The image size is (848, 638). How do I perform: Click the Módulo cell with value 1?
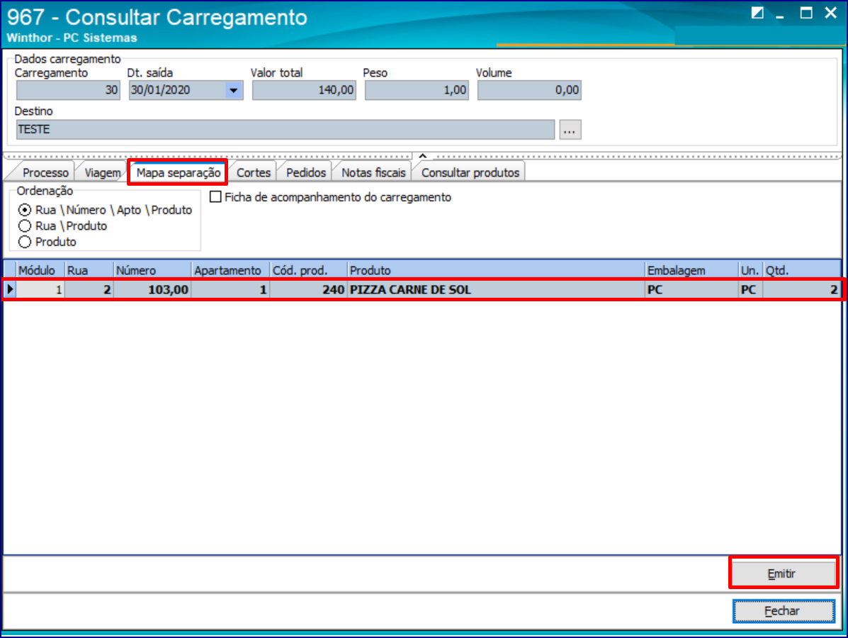[x=40, y=289]
